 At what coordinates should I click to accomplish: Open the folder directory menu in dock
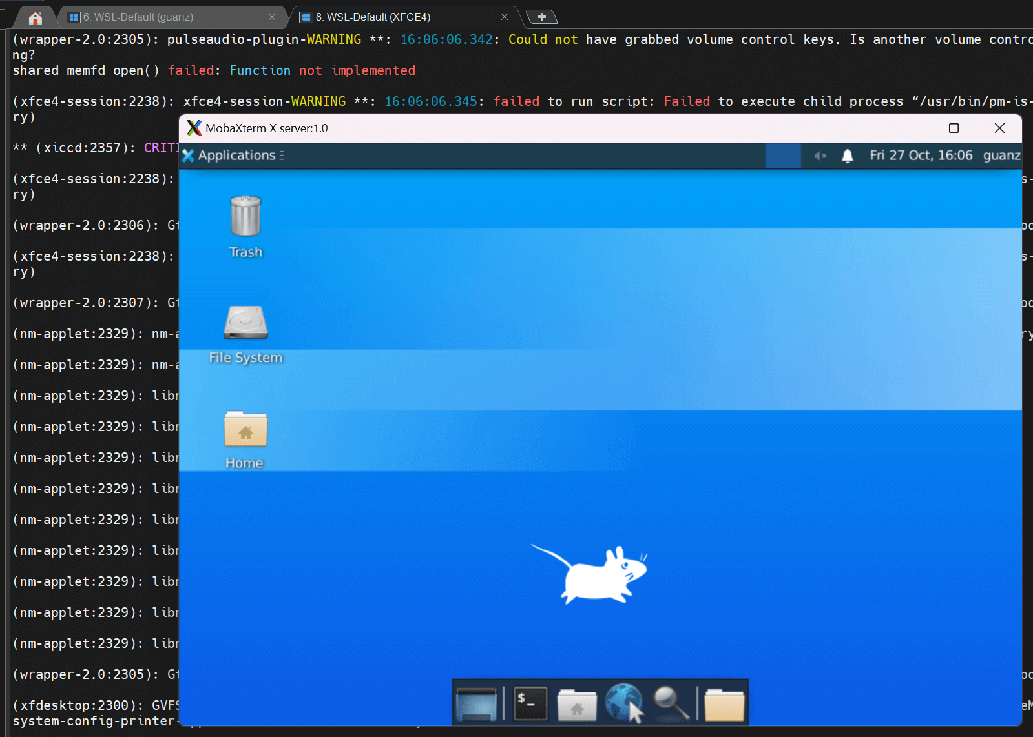[724, 703]
